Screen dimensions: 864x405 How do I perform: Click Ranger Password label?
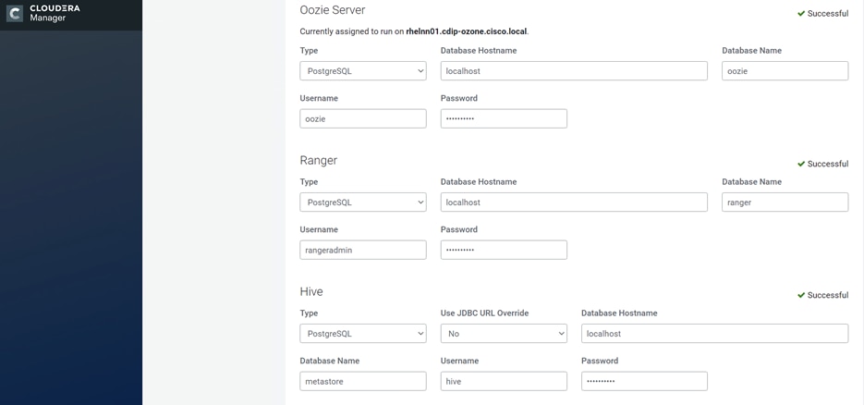pyautogui.click(x=459, y=229)
